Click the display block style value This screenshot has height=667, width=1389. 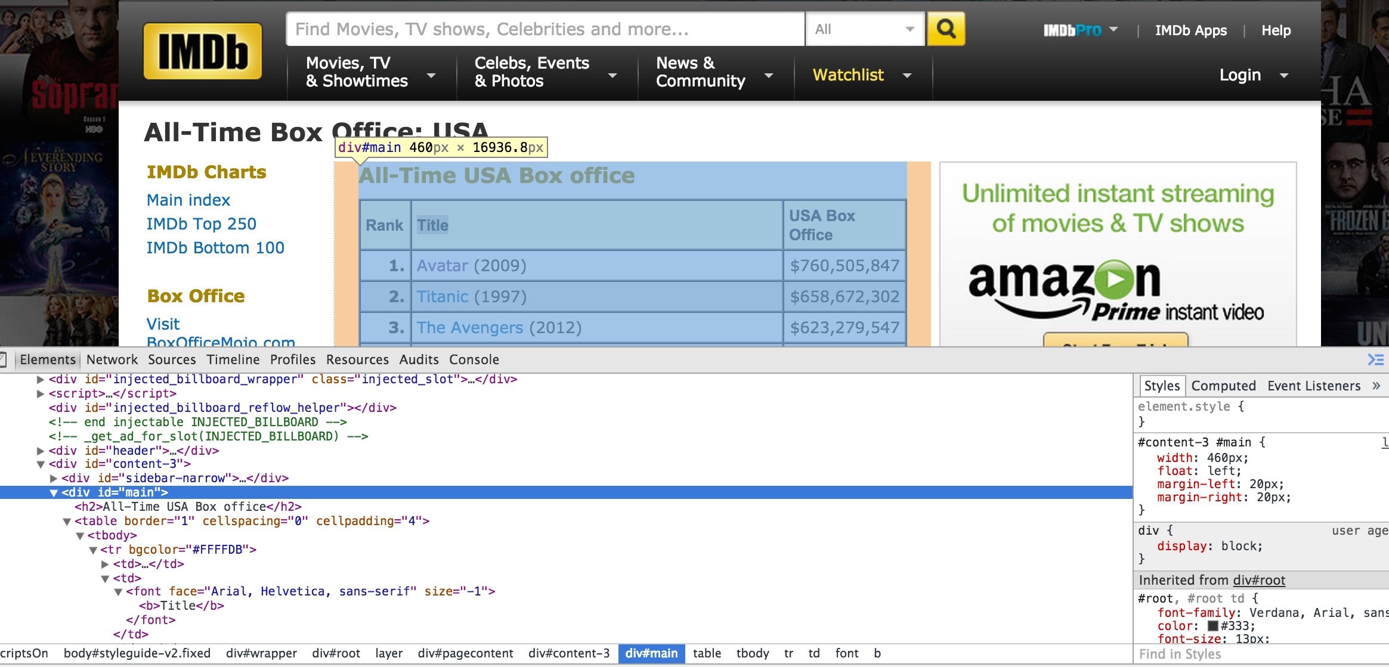click(1240, 546)
